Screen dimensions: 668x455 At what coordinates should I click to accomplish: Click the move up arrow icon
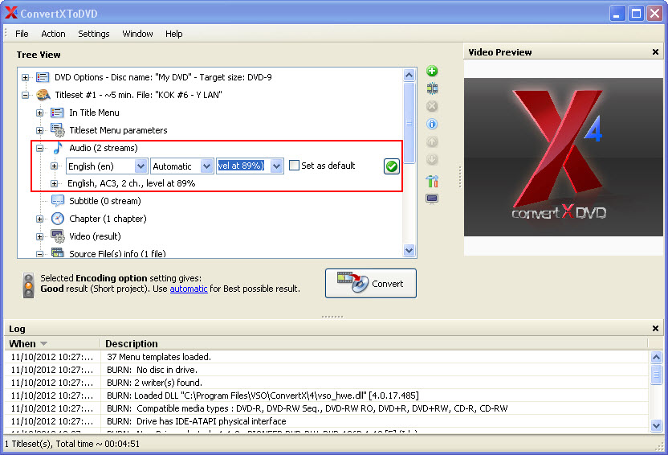(432, 141)
